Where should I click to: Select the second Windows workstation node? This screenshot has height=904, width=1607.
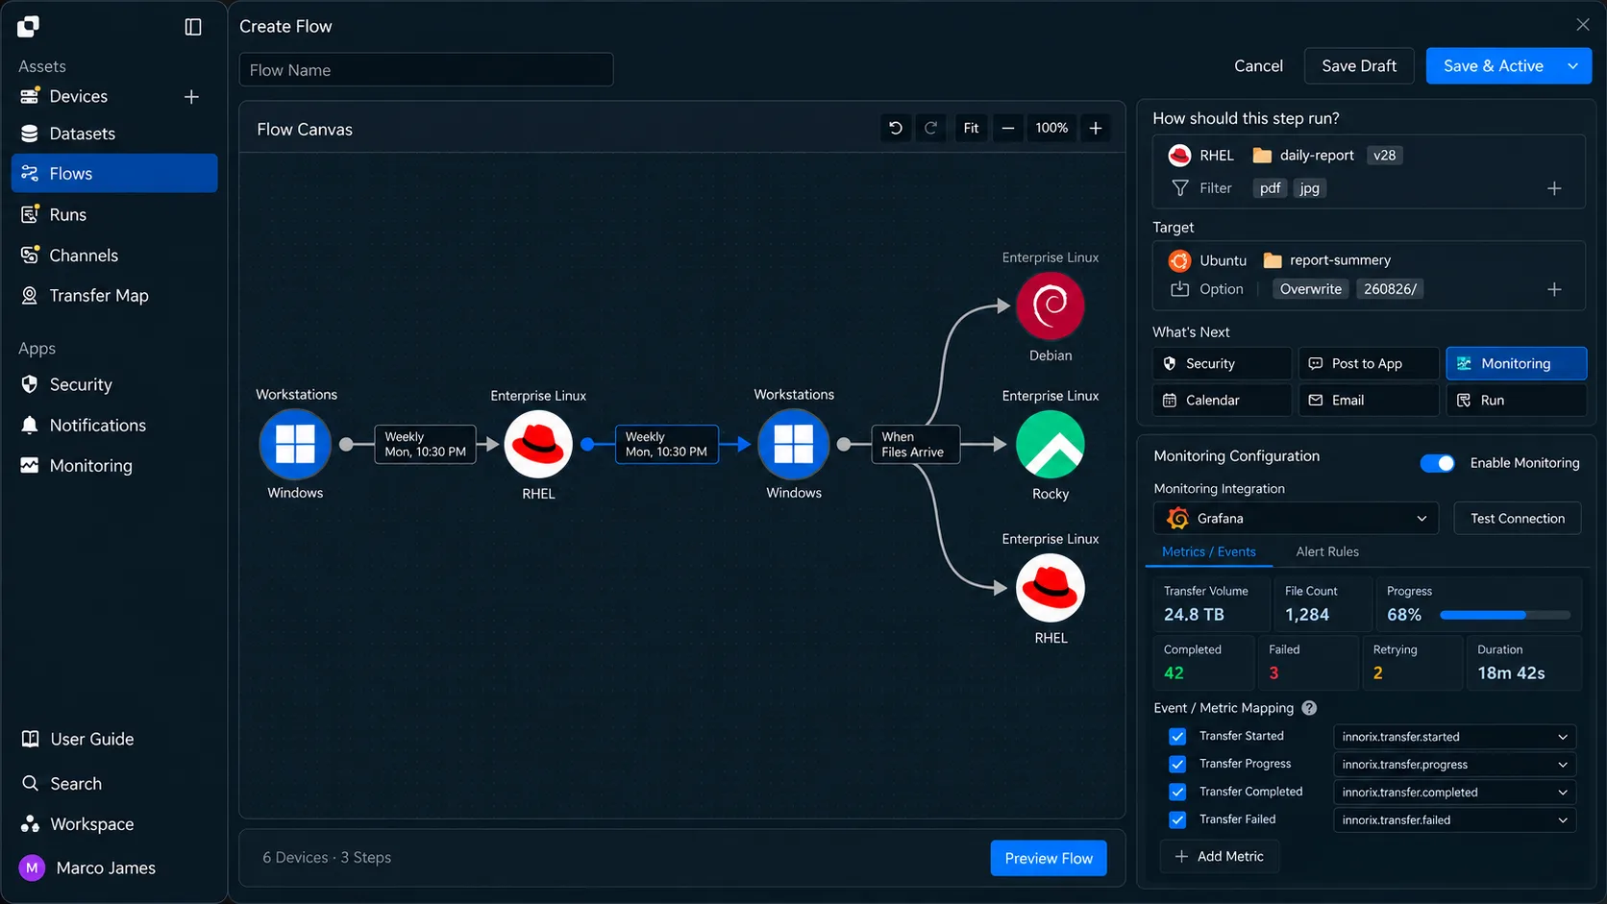pos(794,444)
